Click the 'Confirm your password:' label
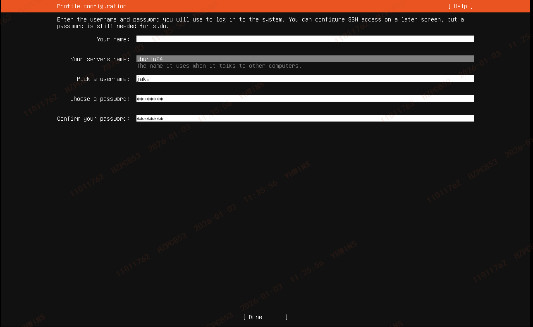Screen dimensions: 533x327 (93, 119)
